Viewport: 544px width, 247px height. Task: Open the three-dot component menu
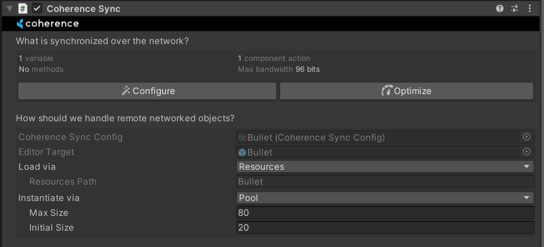(x=530, y=8)
